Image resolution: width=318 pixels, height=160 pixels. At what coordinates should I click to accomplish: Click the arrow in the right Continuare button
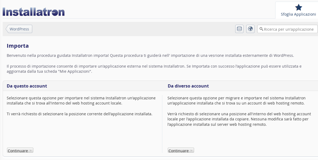(x=191, y=151)
